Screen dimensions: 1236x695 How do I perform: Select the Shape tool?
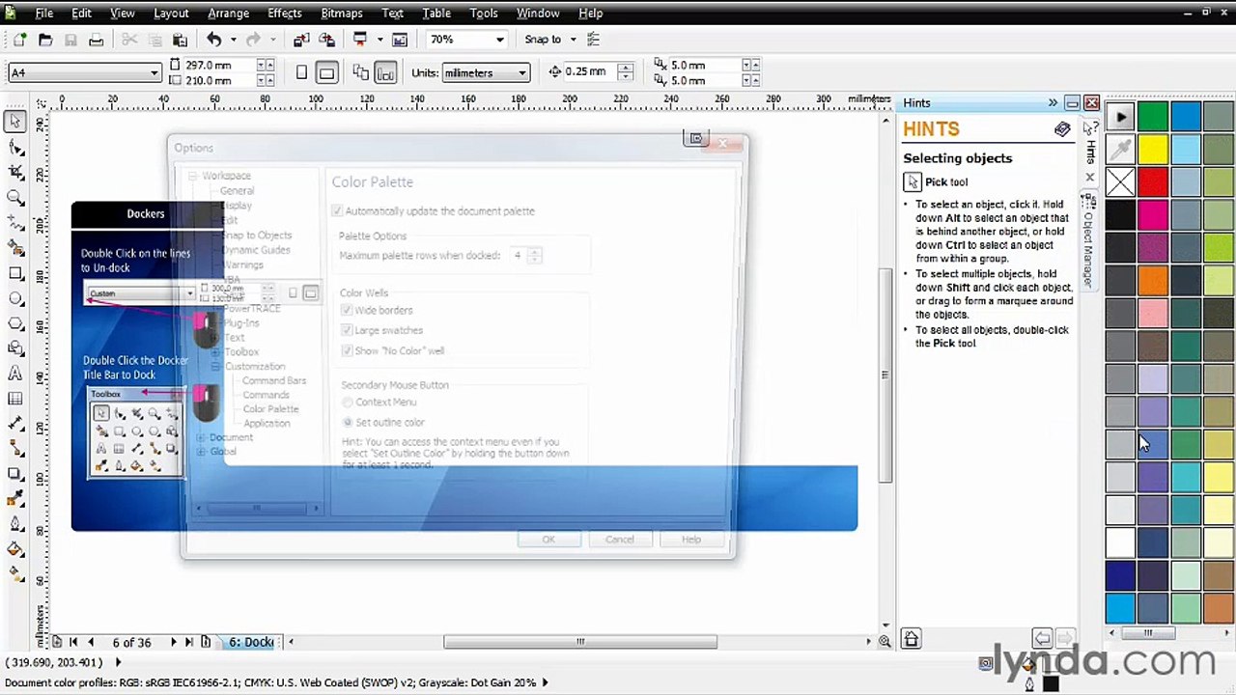[15, 147]
